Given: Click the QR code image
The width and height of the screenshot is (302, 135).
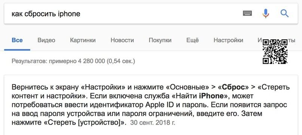Looking at the screenshot, I should (275, 51).
